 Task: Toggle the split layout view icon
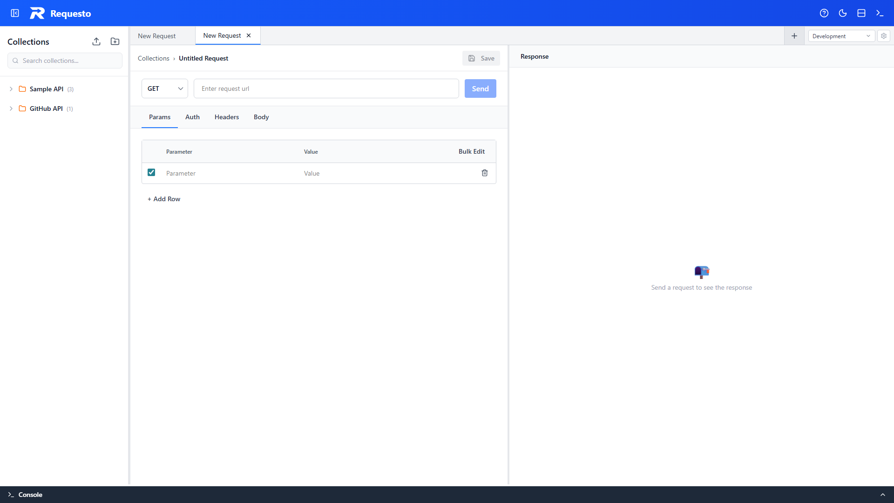pyautogui.click(x=861, y=13)
